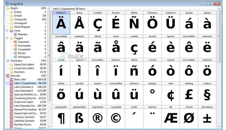Select the Latin Extended-B category
226x130 pixels.
tap(26, 91)
